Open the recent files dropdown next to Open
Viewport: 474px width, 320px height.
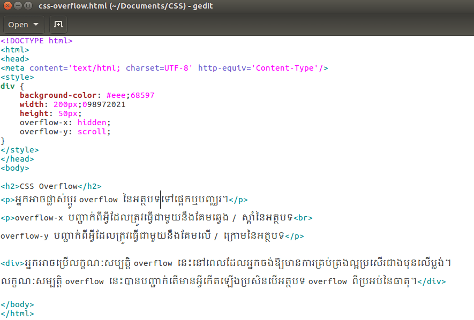pos(35,24)
